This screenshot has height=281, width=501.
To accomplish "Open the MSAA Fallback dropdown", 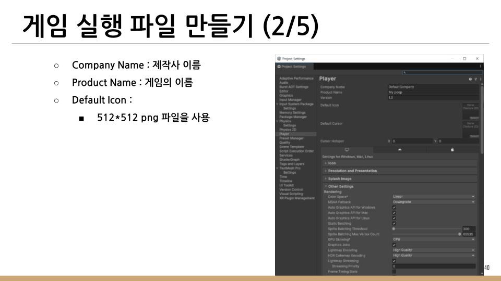I will [434, 202].
